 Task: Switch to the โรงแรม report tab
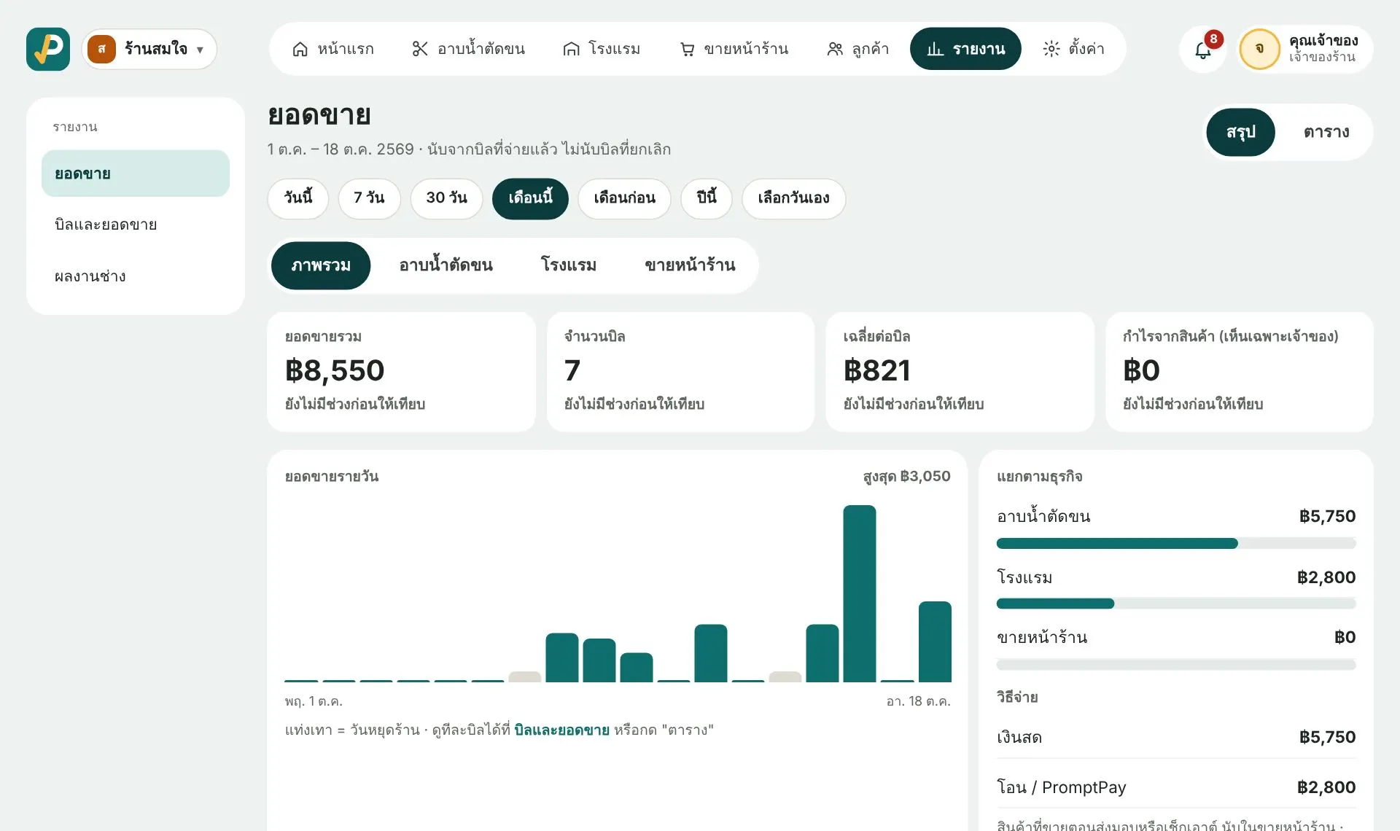pyautogui.click(x=568, y=265)
